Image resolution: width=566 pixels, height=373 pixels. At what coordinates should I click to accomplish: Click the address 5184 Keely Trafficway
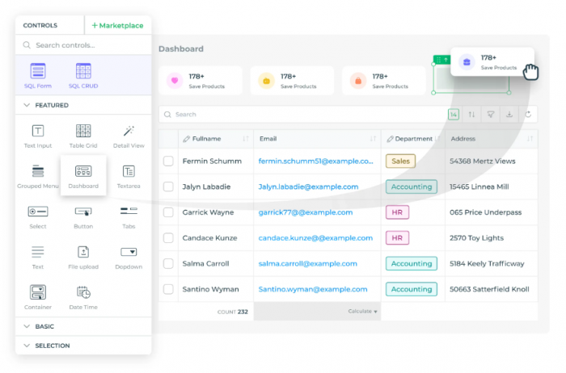click(487, 263)
